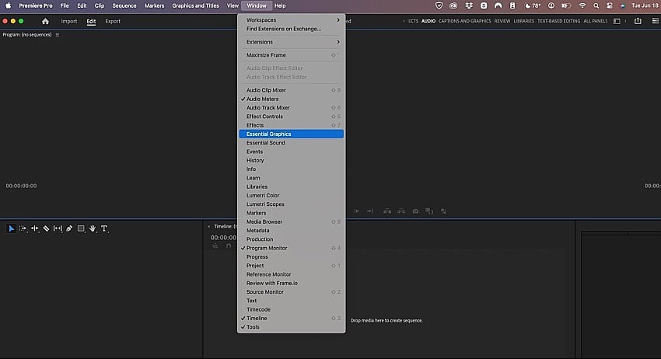Toggle the Program Monitor panel checkmark
The image size is (661, 359).
click(267, 248)
